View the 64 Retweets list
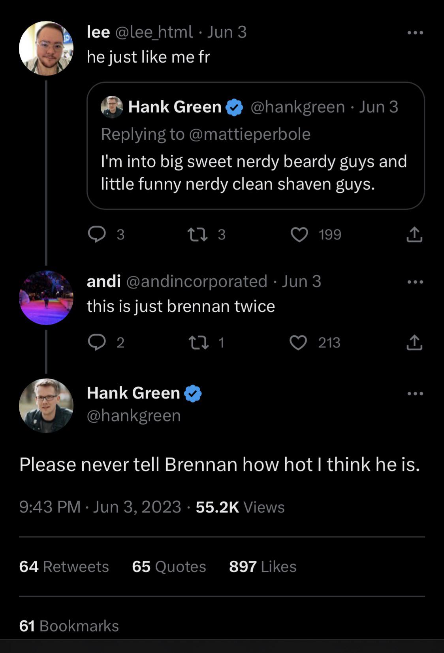 [x=64, y=566]
